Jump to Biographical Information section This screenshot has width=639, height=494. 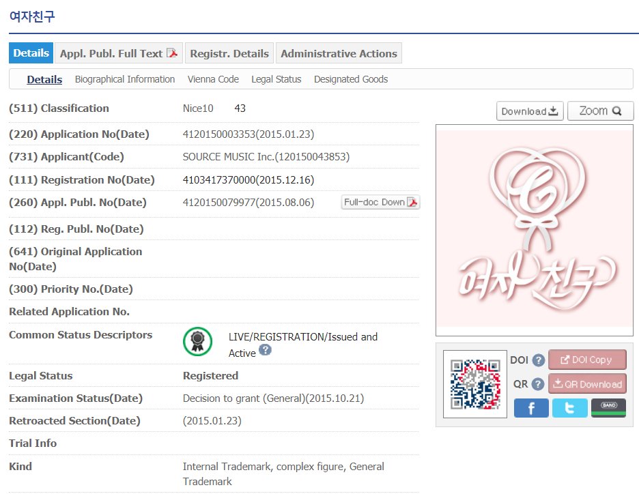[125, 79]
